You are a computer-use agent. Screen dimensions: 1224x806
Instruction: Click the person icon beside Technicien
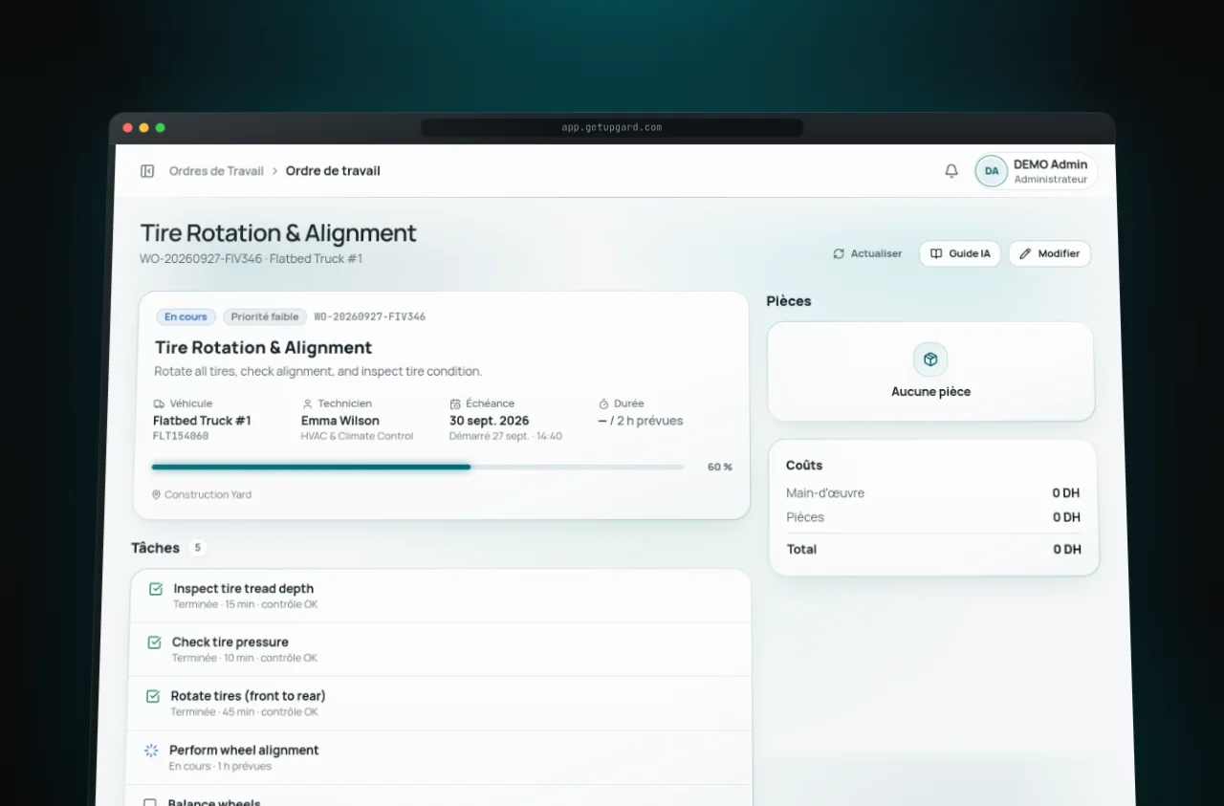pos(307,403)
